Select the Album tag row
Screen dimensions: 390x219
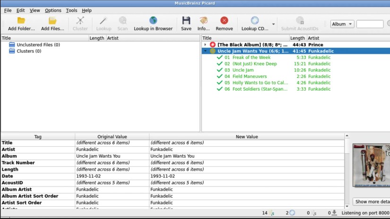tap(173, 156)
